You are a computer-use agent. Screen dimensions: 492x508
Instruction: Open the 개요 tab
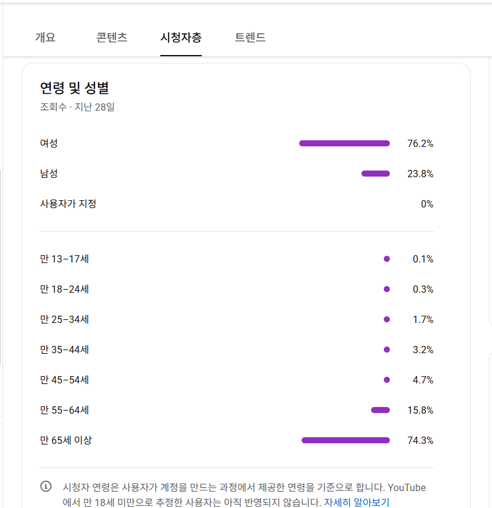point(45,37)
